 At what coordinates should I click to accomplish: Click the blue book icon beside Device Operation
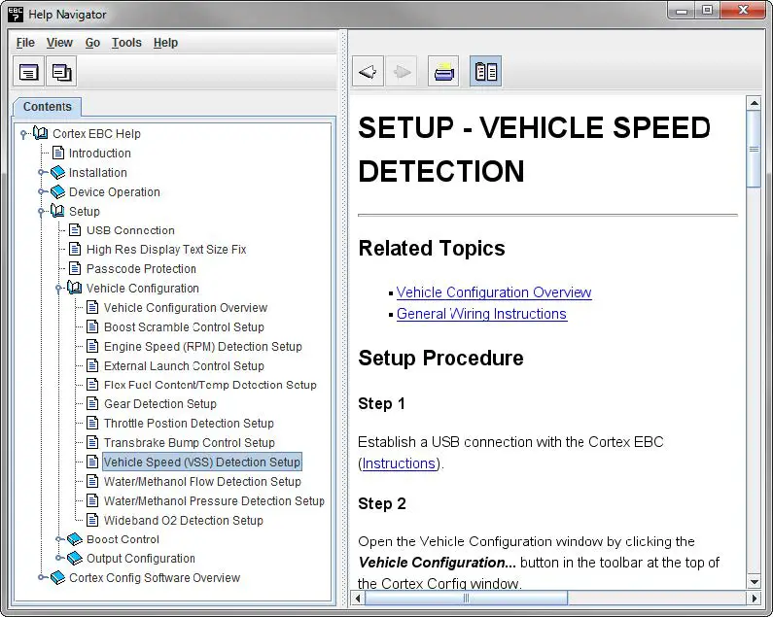(57, 191)
